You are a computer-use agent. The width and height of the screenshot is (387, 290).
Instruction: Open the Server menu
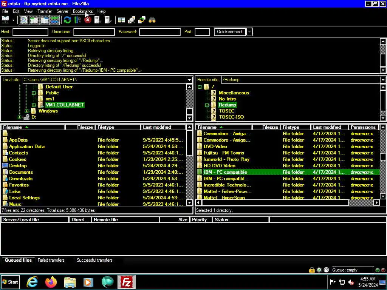[62, 11]
